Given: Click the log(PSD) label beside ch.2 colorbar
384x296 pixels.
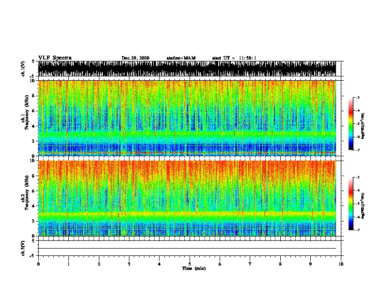Looking at the screenshot, I should [x=363, y=205].
